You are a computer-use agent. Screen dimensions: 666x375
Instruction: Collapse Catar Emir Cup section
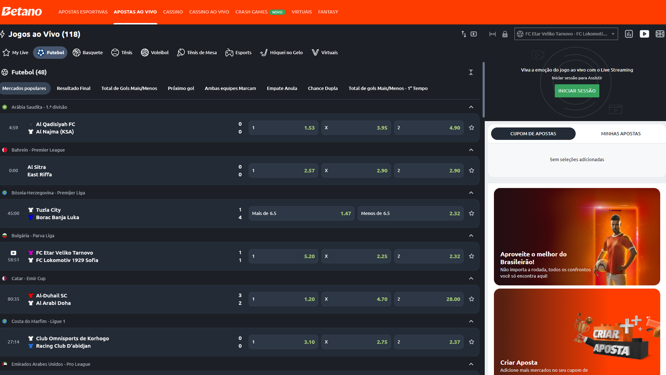tap(471, 278)
